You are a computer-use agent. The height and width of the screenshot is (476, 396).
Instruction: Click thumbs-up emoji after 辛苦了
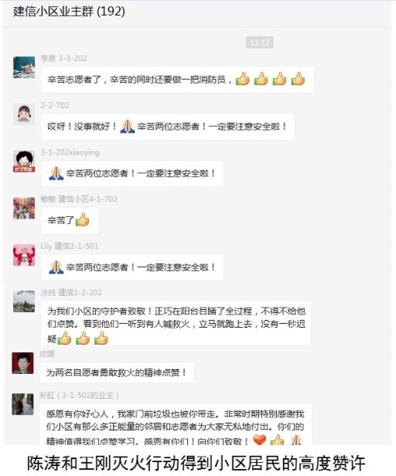pos(82,219)
